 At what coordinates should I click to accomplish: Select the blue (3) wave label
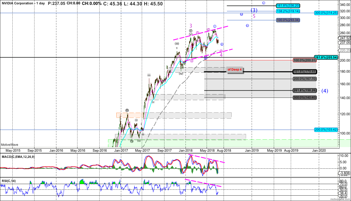tap(254, 10)
